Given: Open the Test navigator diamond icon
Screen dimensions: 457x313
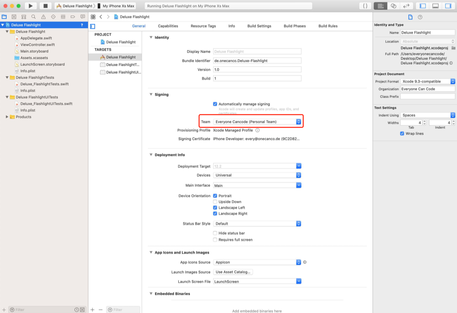Looking at the screenshot, I should 53,17.
